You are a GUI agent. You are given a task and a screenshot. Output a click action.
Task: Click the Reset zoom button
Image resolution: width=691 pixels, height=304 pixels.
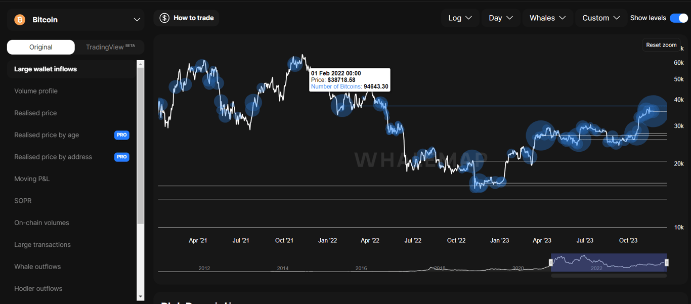661,45
